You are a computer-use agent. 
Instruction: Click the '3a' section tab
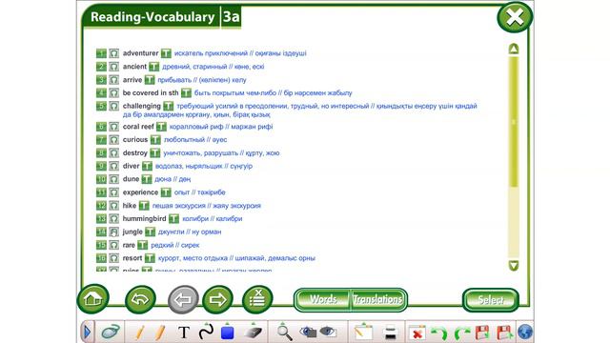[231, 17]
